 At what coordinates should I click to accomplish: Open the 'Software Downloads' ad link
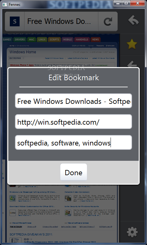click(69, 227)
